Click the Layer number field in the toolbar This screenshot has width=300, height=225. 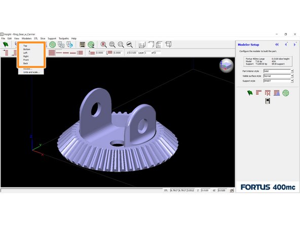[147, 53]
